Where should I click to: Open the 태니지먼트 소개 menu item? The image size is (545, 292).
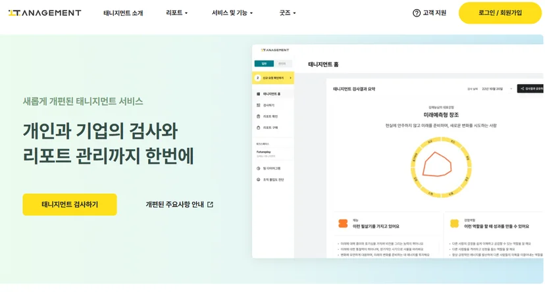[x=123, y=13]
